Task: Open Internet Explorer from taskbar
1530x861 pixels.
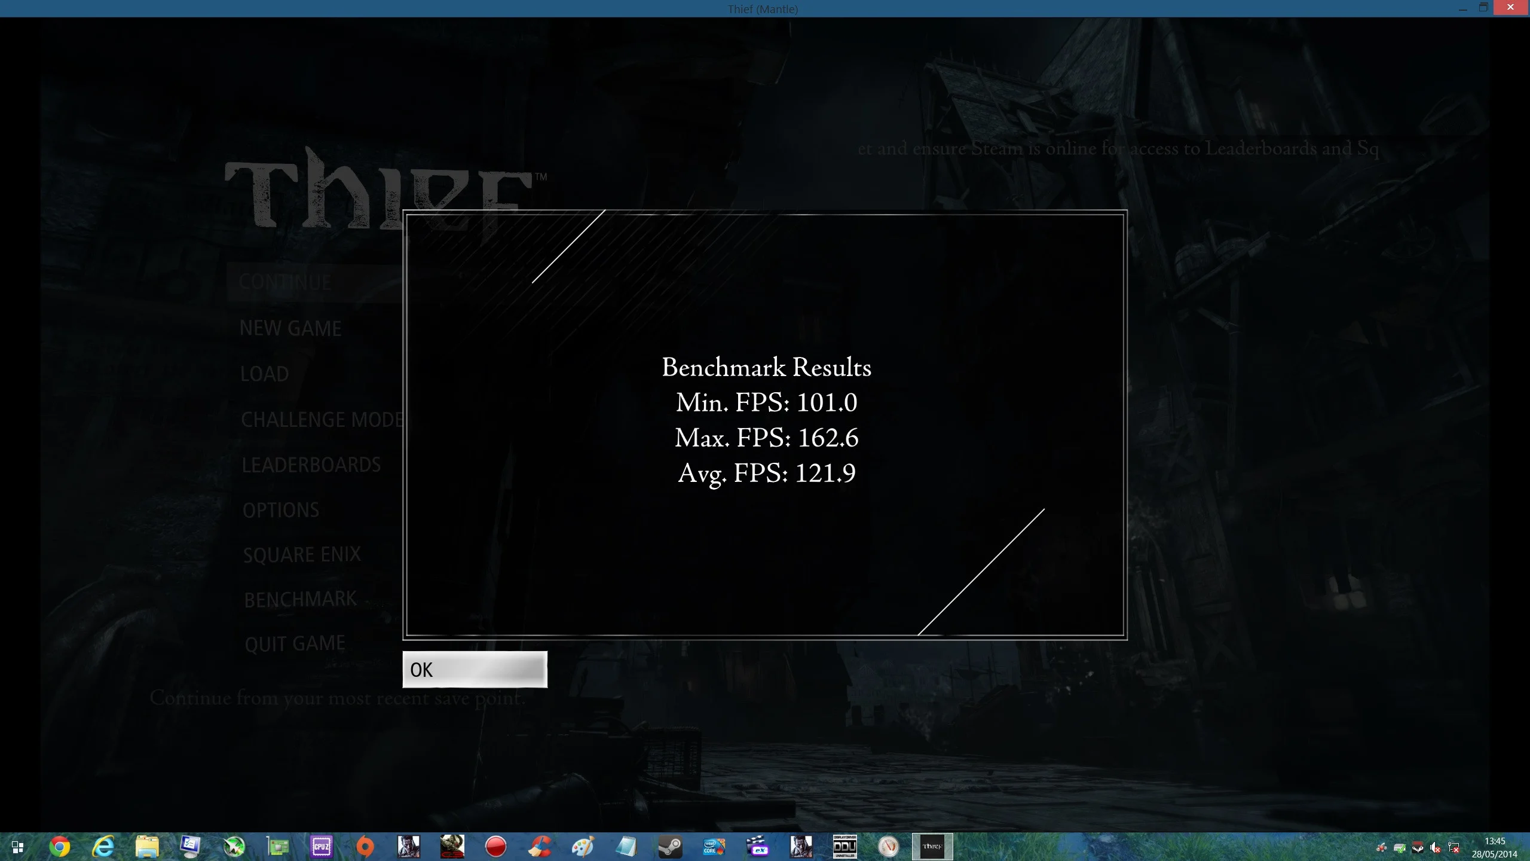Action: (103, 847)
